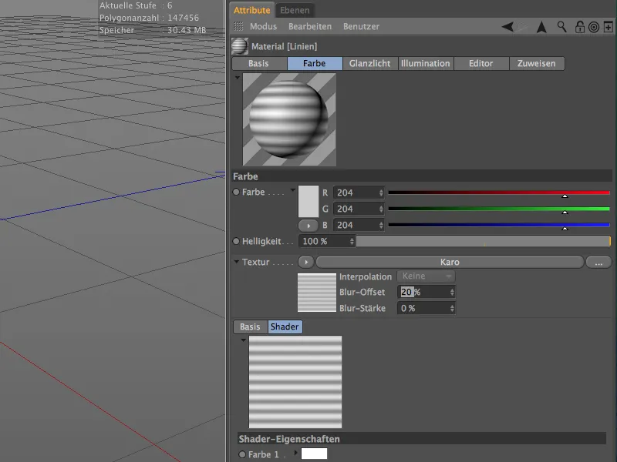Click the R value stepper arrows

click(x=381, y=192)
